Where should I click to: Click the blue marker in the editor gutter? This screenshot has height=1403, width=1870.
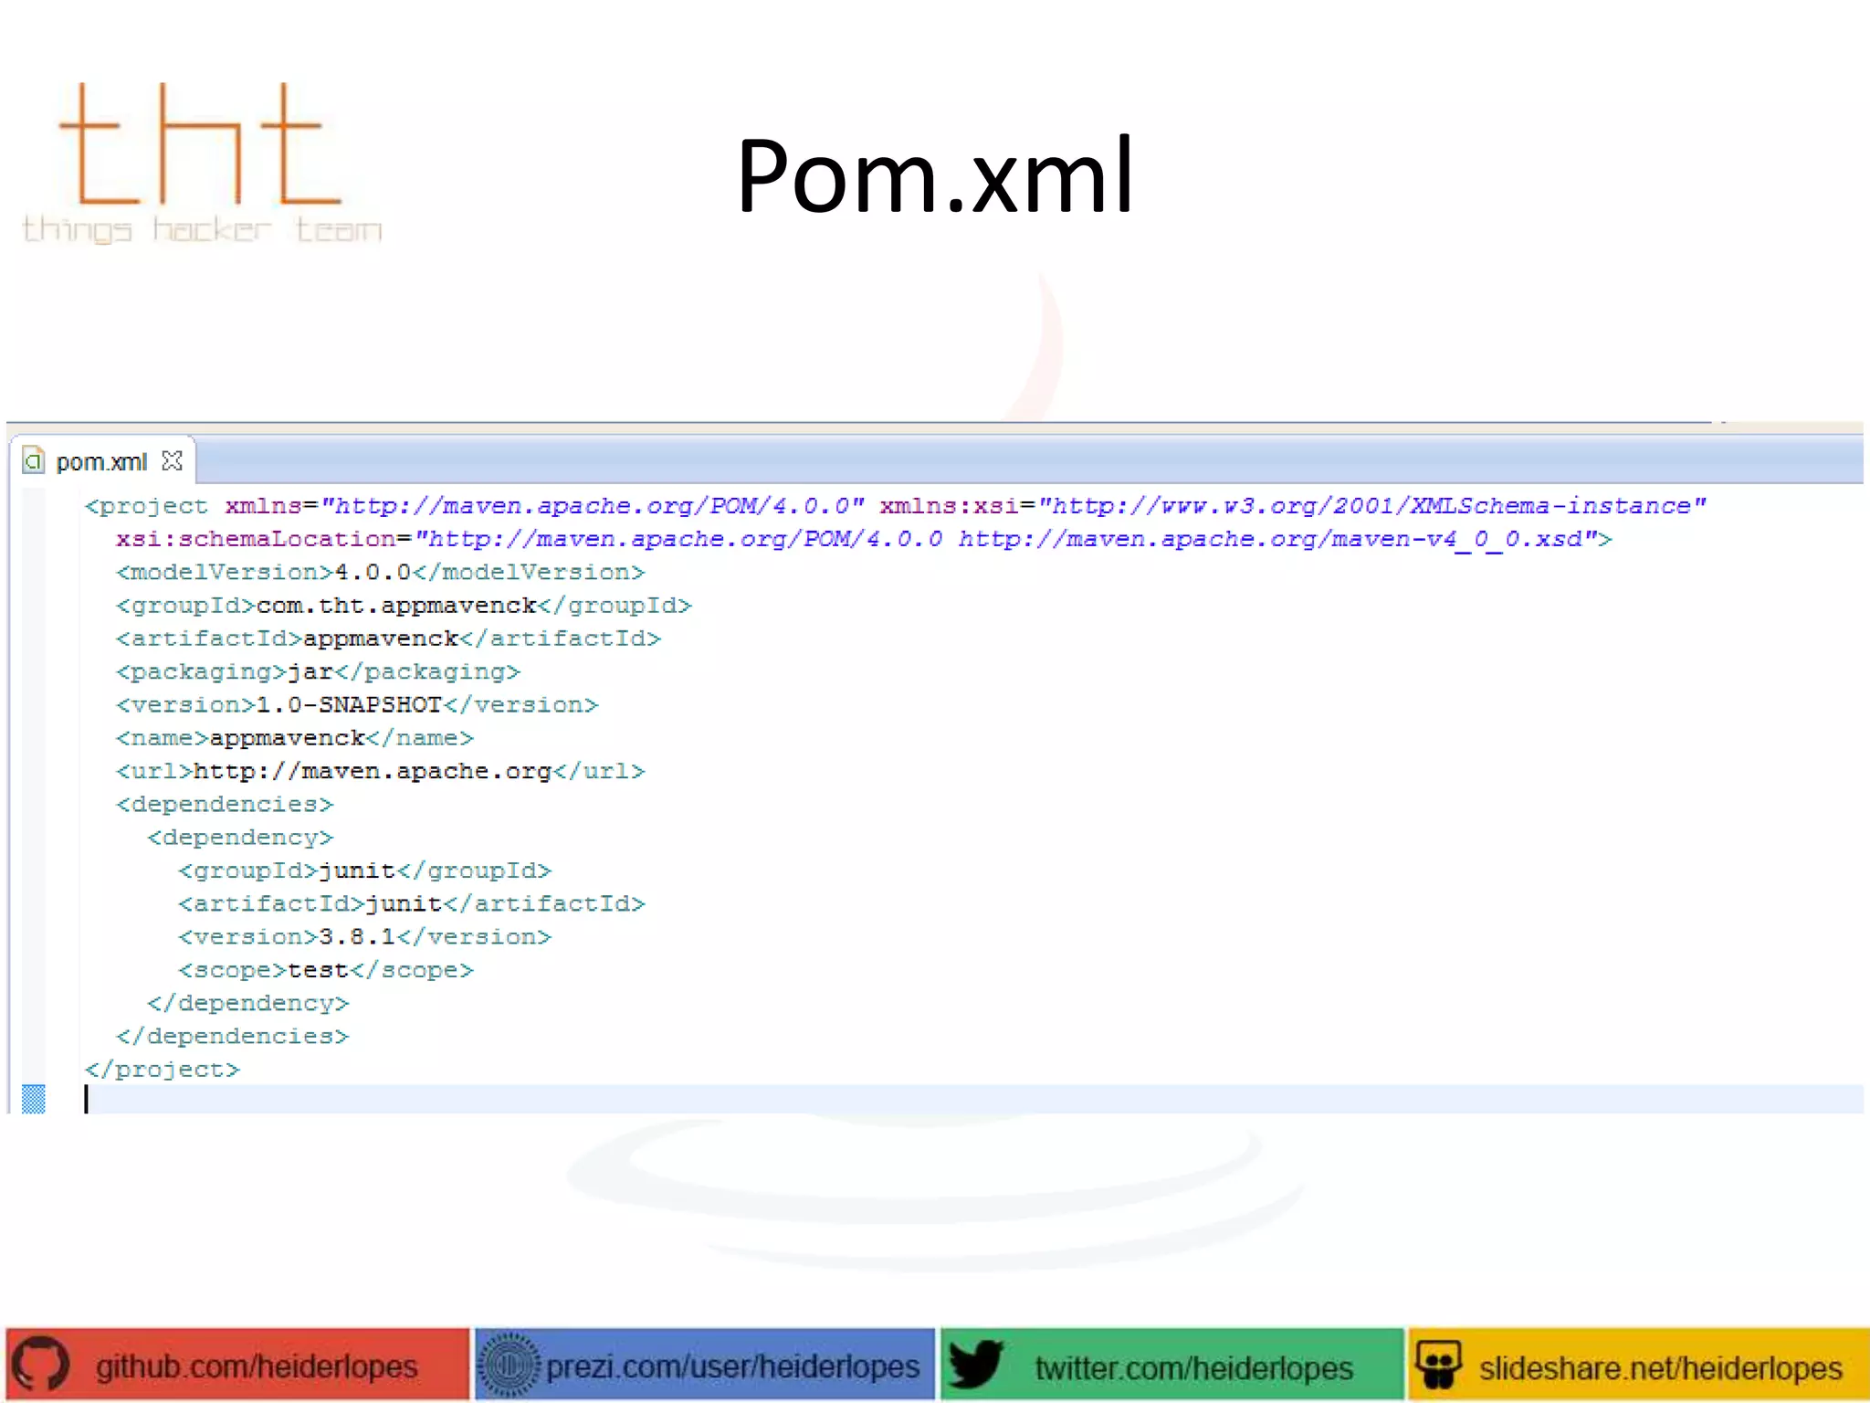click(x=33, y=1099)
